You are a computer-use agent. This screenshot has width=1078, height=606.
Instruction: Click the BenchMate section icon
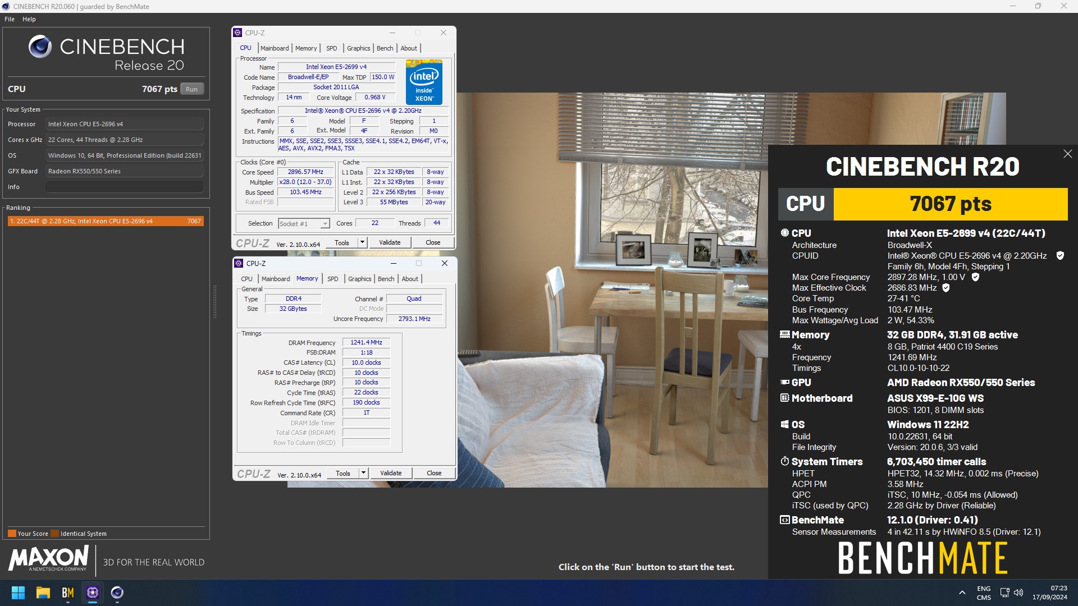784,520
